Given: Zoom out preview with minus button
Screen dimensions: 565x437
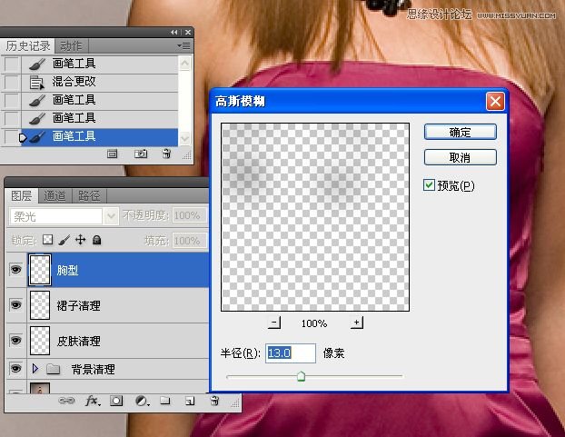Looking at the screenshot, I should click(274, 323).
